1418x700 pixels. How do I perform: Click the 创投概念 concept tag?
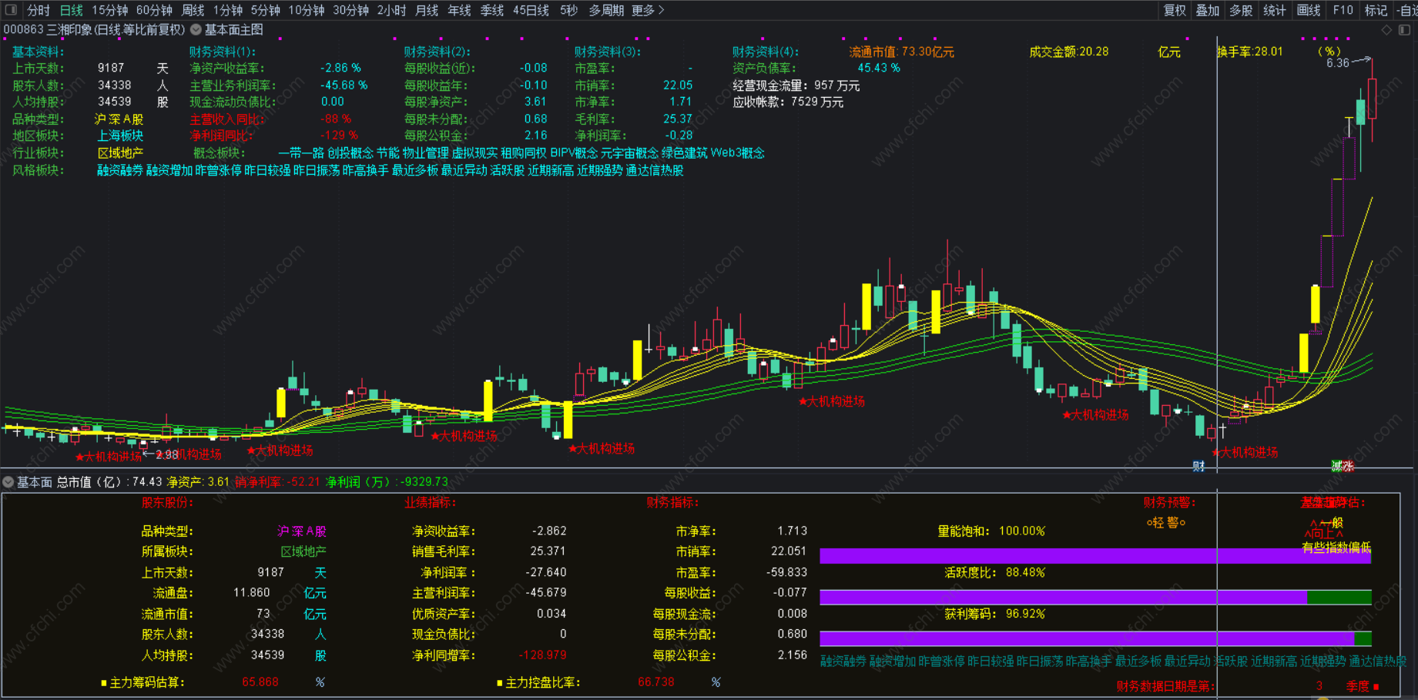[x=350, y=152]
